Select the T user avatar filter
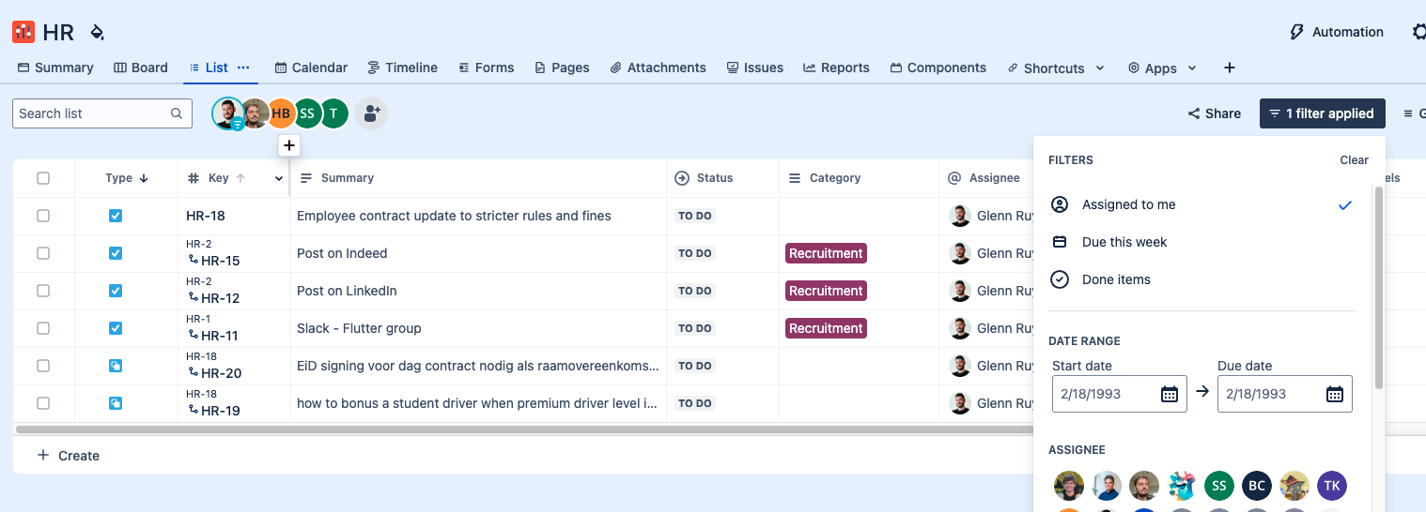This screenshot has width=1426, height=512. click(x=333, y=113)
